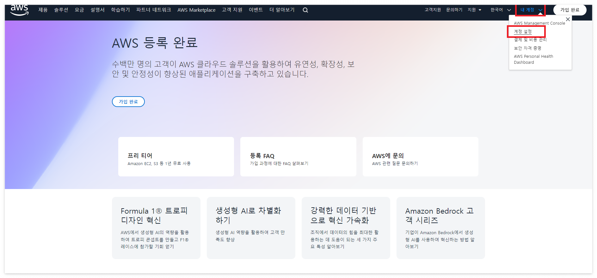This screenshot has width=597, height=278.
Task: Select 계정 설정 in the account menu
Action: pyautogui.click(x=523, y=32)
